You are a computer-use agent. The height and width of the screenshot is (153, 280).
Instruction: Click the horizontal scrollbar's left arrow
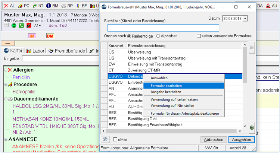[x=104, y=131]
